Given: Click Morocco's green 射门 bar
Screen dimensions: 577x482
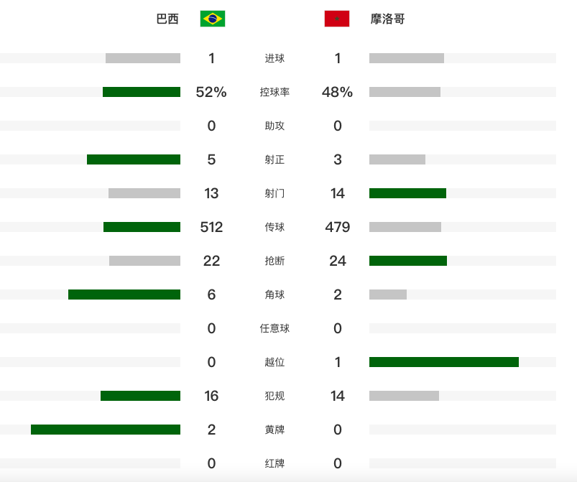Looking at the screenshot, I should click(407, 193).
